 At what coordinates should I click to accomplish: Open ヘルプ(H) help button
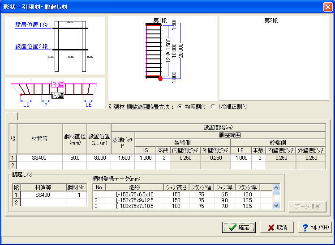point(315,227)
